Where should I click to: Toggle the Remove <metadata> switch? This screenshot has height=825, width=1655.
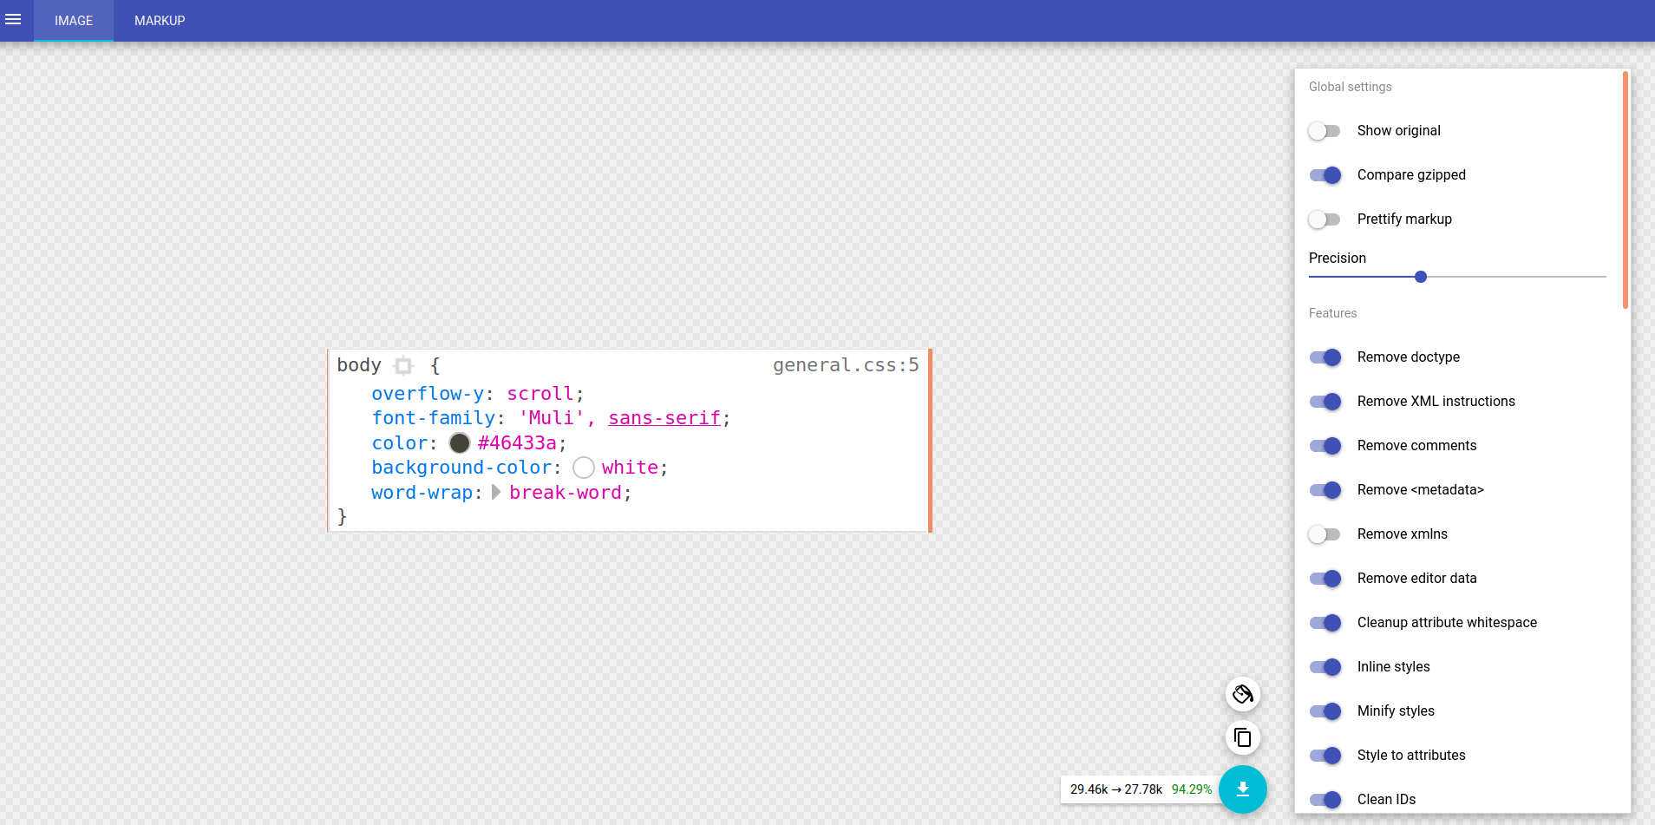(1325, 490)
